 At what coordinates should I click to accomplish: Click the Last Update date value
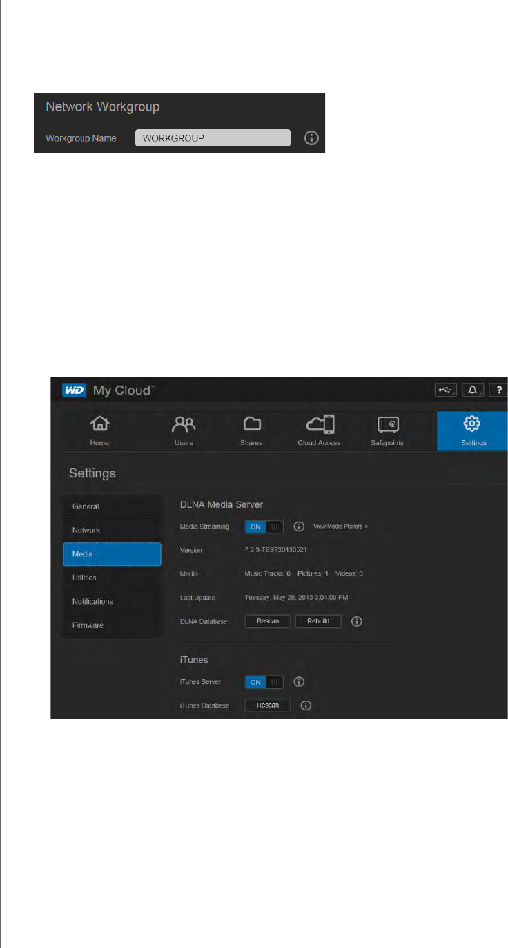click(x=297, y=598)
